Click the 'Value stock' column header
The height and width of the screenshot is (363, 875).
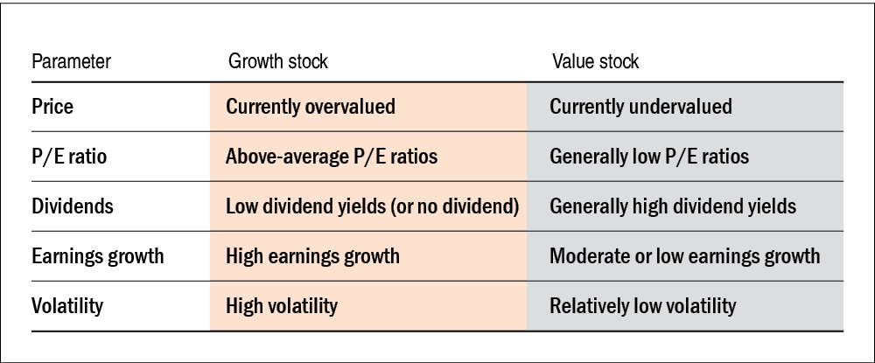(x=595, y=62)
